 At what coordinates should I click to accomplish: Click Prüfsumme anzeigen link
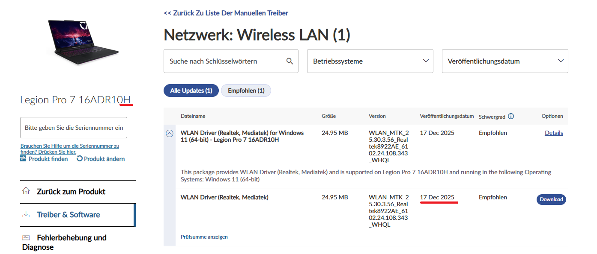(x=204, y=237)
